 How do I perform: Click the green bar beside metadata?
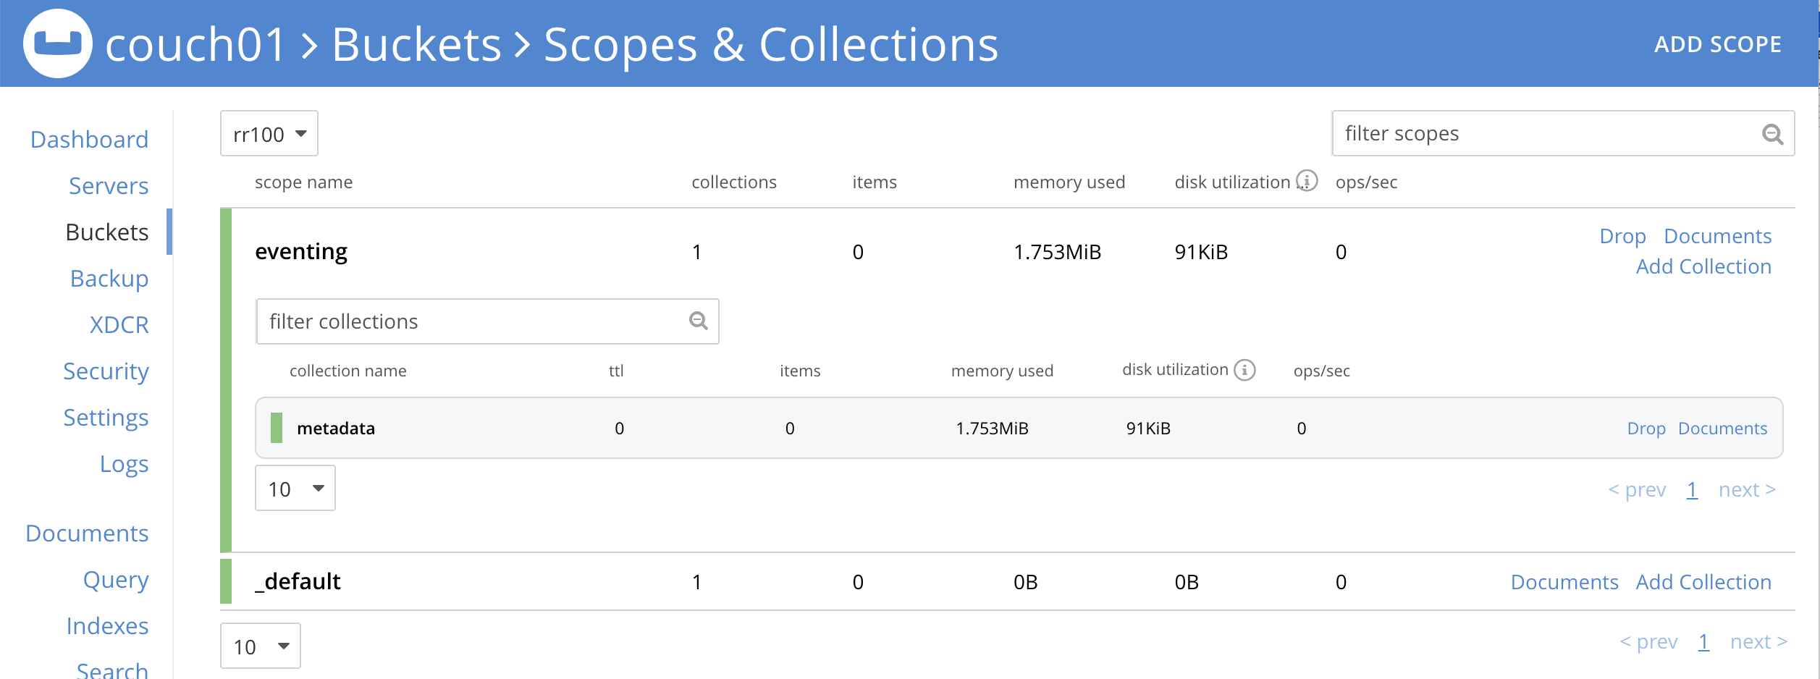pyautogui.click(x=276, y=428)
